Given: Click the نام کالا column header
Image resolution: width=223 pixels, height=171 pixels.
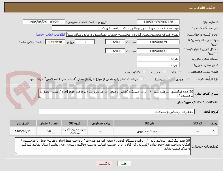Looking at the screenshot, I should (x=149, y=123).
